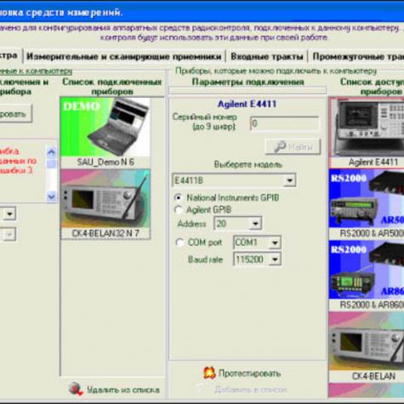Click the Список подключенных приборов header
Viewport: 404px width, 404px height.
point(112,87)
